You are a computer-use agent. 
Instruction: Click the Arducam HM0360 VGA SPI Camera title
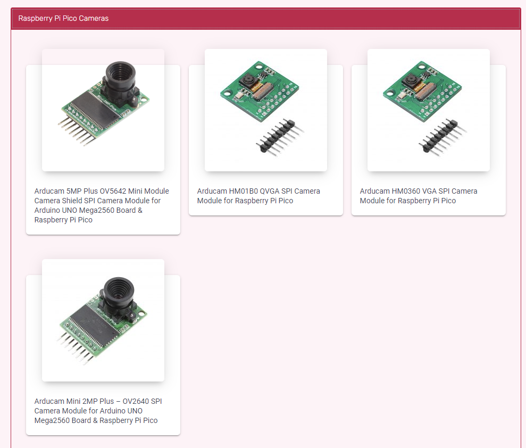[419, 196]
